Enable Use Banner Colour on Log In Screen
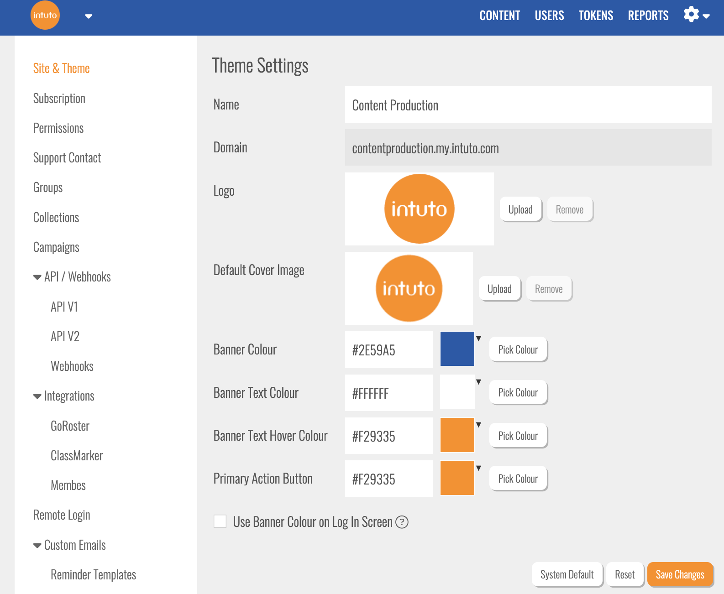 click(x=220, y=521)
